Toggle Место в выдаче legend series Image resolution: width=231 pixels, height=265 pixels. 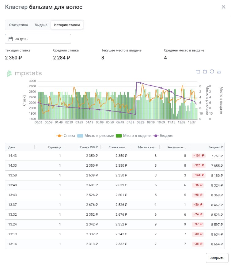pyautogui.click(x=133, y=136)
